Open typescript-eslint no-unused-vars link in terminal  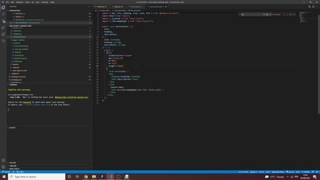pyautogui.click(x=71, y=97)
